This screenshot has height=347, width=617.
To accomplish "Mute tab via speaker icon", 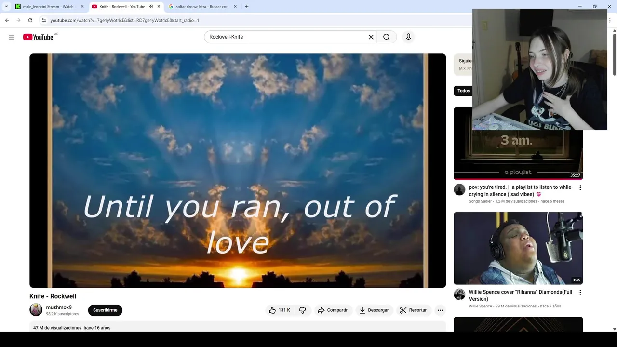I will (151, 7).
